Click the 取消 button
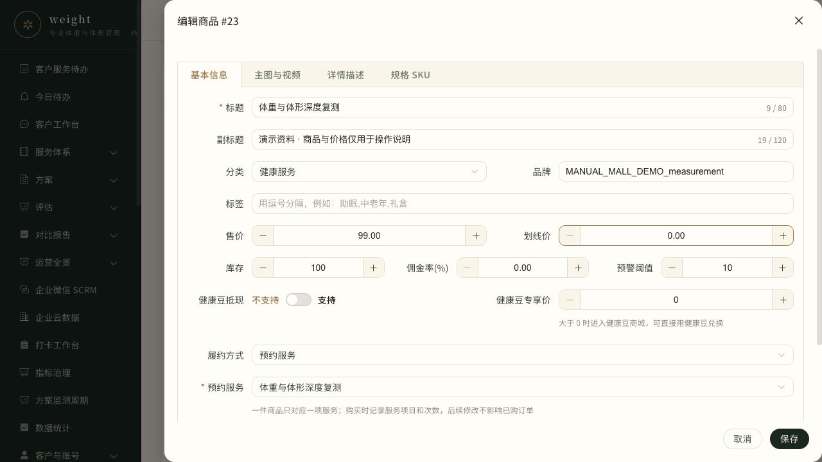822x462 pixels. pos(742,439)
